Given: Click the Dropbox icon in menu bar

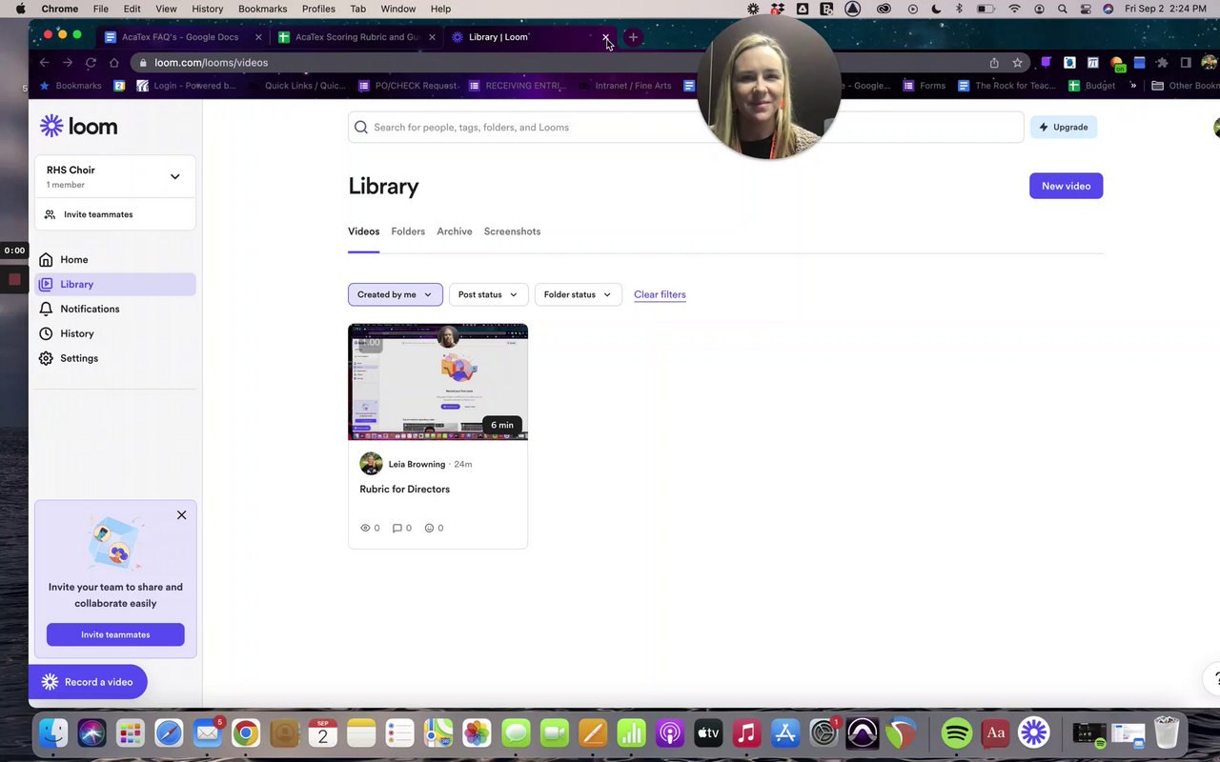Looking at the screenshot, I should point(778,9).
